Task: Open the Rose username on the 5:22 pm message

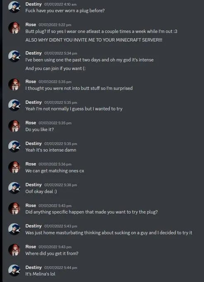Action: (31, 24)
